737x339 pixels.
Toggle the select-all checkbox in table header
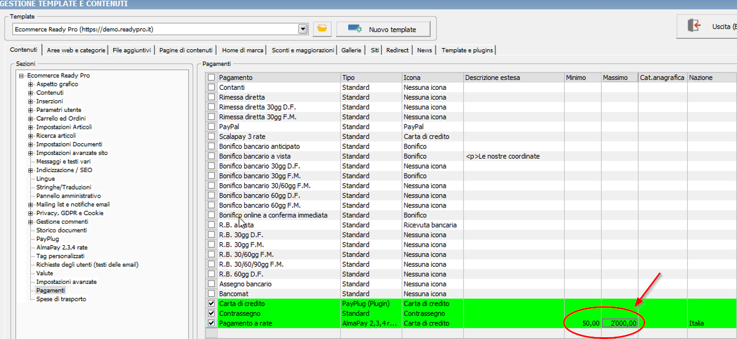point(211,78)
